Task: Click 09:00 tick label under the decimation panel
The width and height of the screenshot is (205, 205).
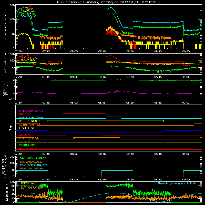Action: (186, 180)
